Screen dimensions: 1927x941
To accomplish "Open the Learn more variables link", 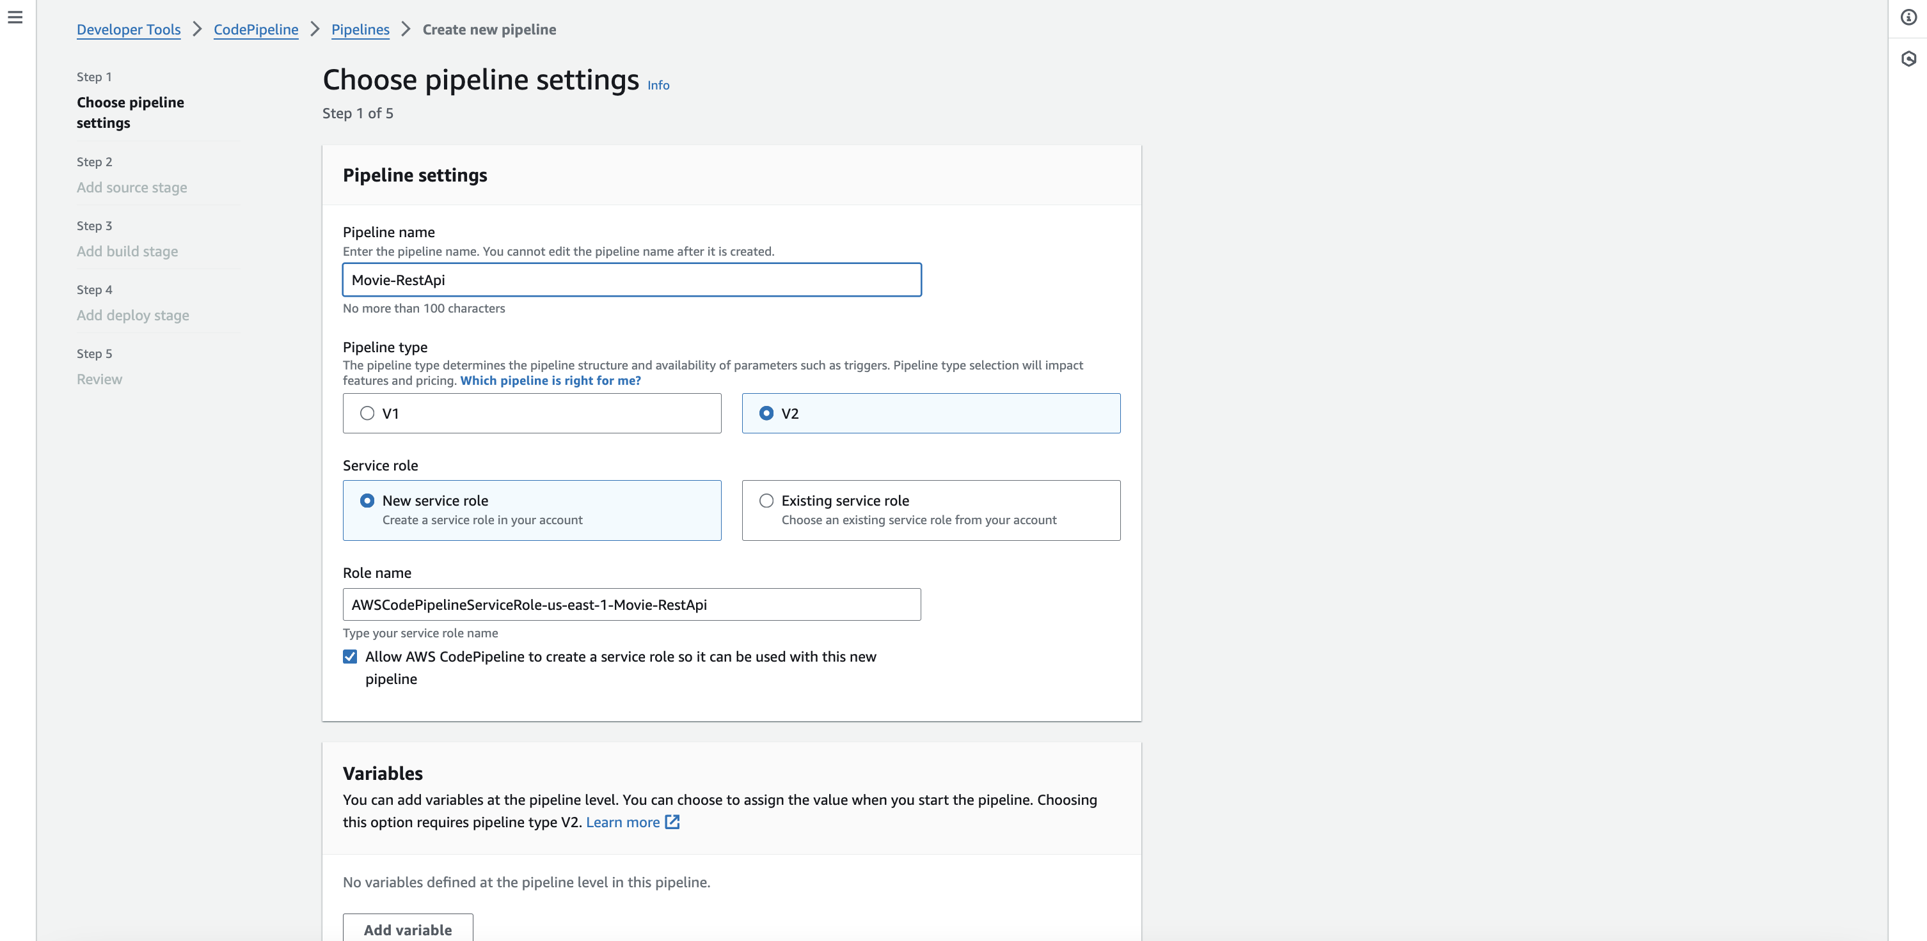I will click(623, 822).
